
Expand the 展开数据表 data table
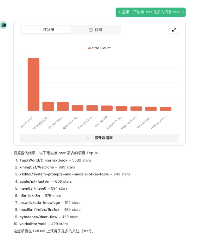[99, 138]
